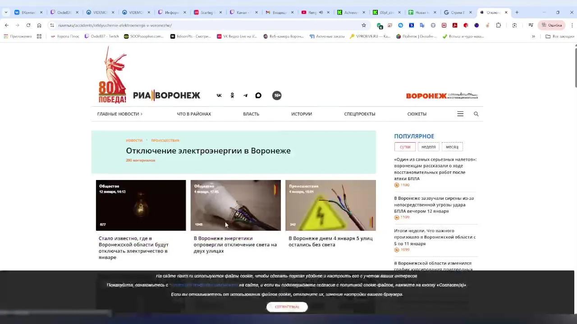Image resolution: width=577 pixels, height=324 pixels.
Task: Click the НОВОСТИ breadcrumb link
Action: tap(134, 140)
